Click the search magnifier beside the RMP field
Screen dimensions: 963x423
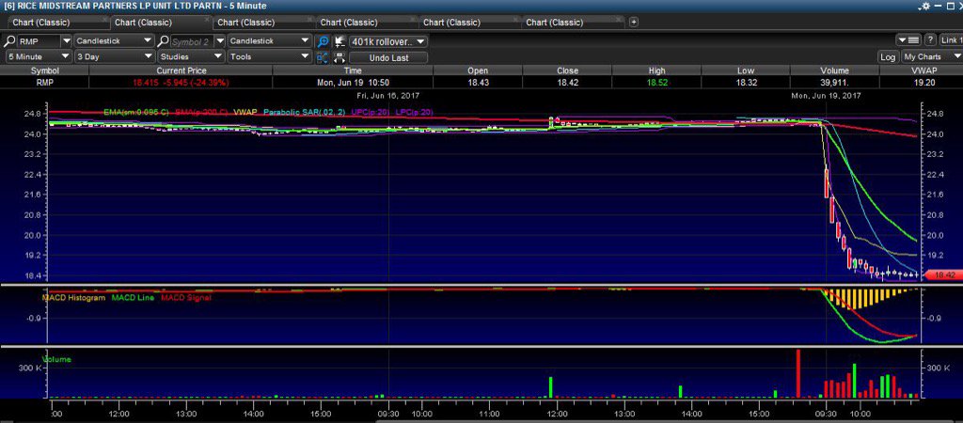(x=9, y=41)
